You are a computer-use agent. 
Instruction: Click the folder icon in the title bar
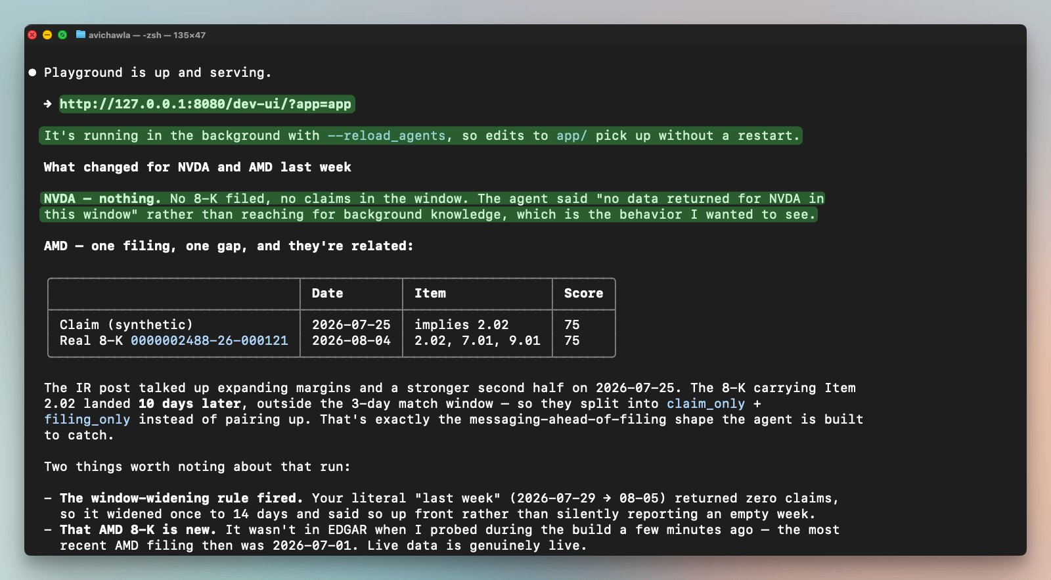(80, 35)
